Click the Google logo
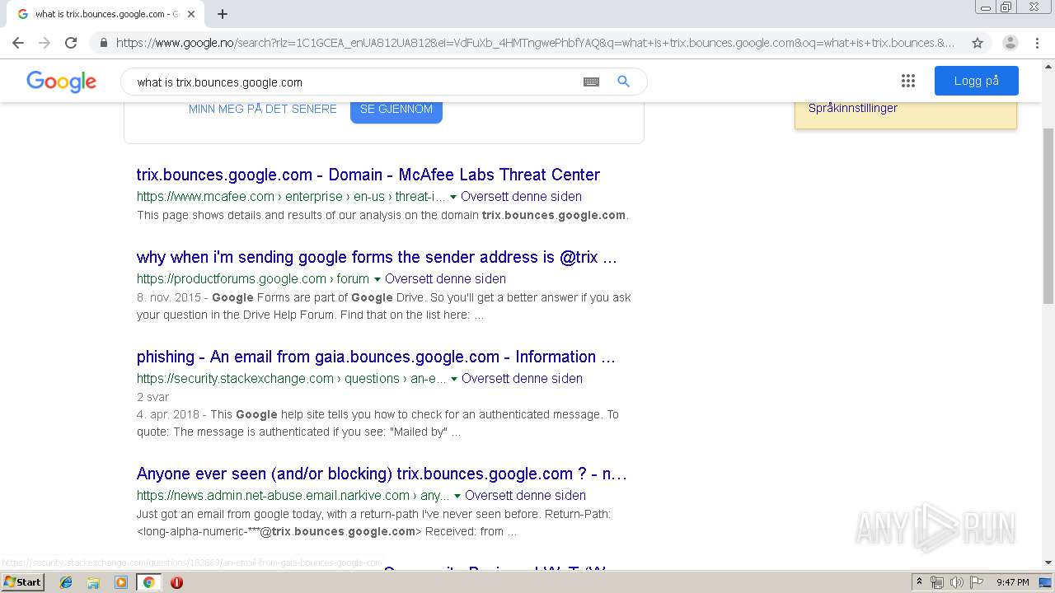 [62, 81]
